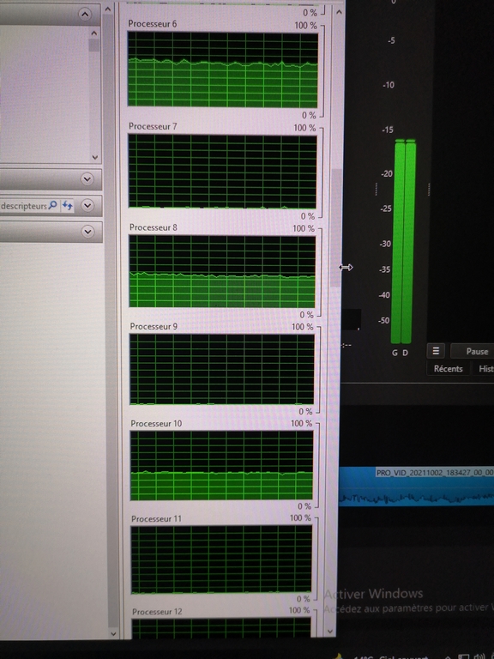The image size is (494, 659).
Task: Click the left audio level meter bar
Action: (397, 241)
